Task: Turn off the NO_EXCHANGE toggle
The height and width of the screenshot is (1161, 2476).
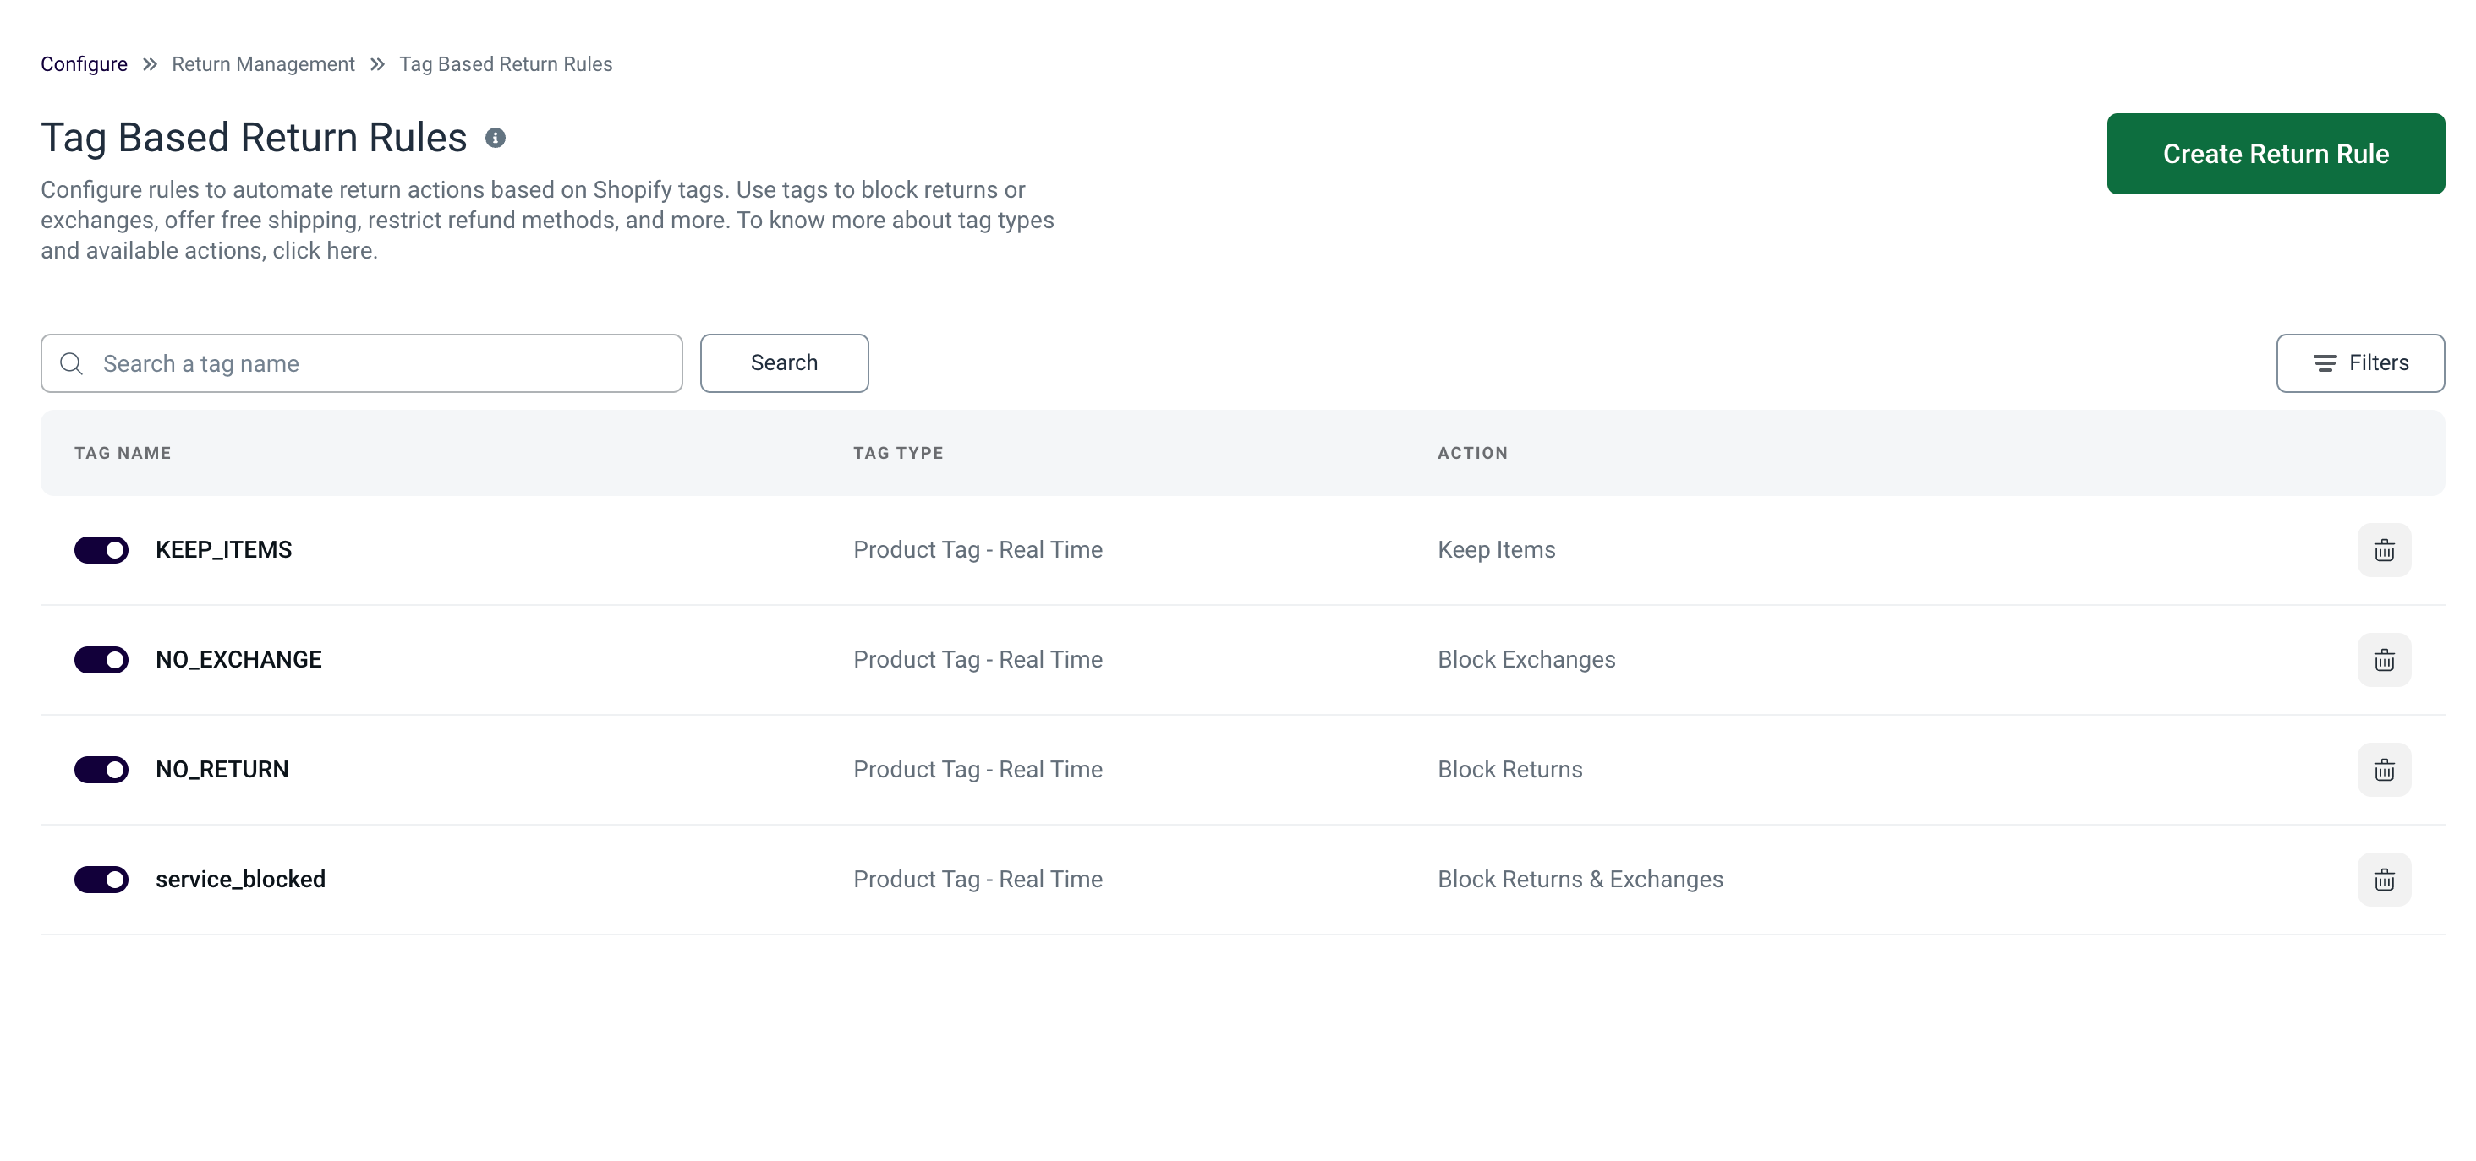Action: click(x=101, y=660)
